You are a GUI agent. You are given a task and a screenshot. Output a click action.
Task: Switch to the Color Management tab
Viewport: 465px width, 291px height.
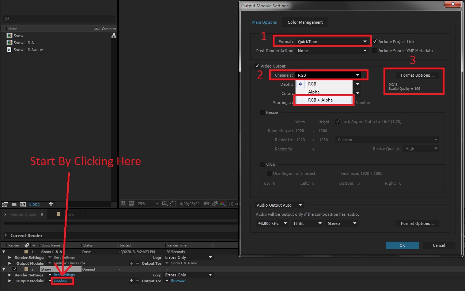(x=305, y=22)
